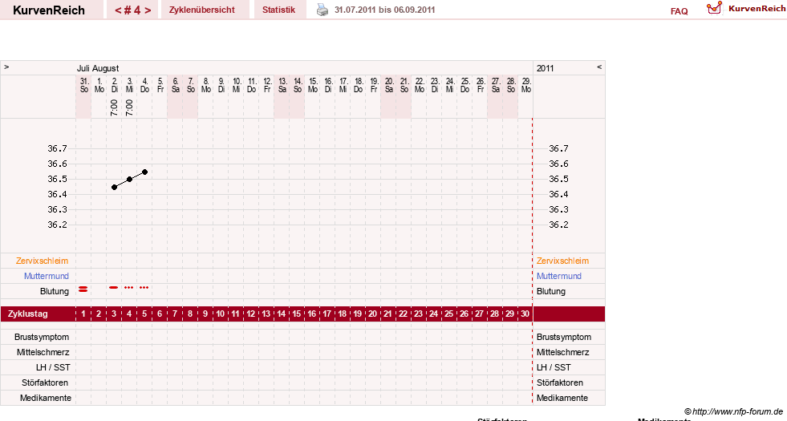Click the left Muttermund row label
This screenshot has height=421, width=787.
(47, 276)
